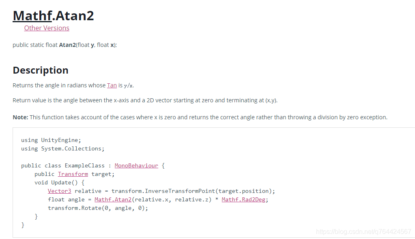Click the blog.csdn.net watermark URL
The height and width of the screenshot is (239, 415).
tap(363, 231)
